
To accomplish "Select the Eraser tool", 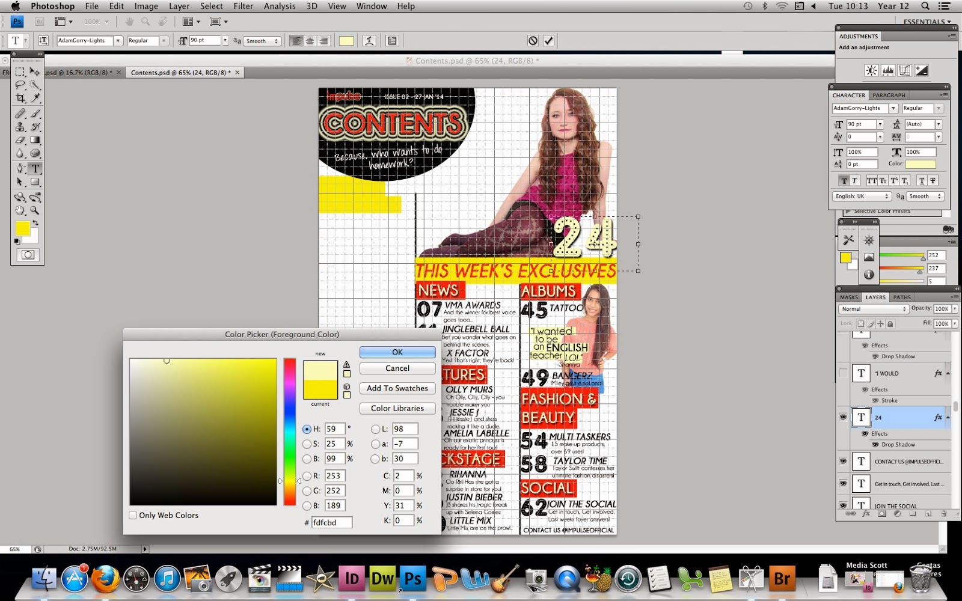I will pyautogui.click(x=20, y=140).
